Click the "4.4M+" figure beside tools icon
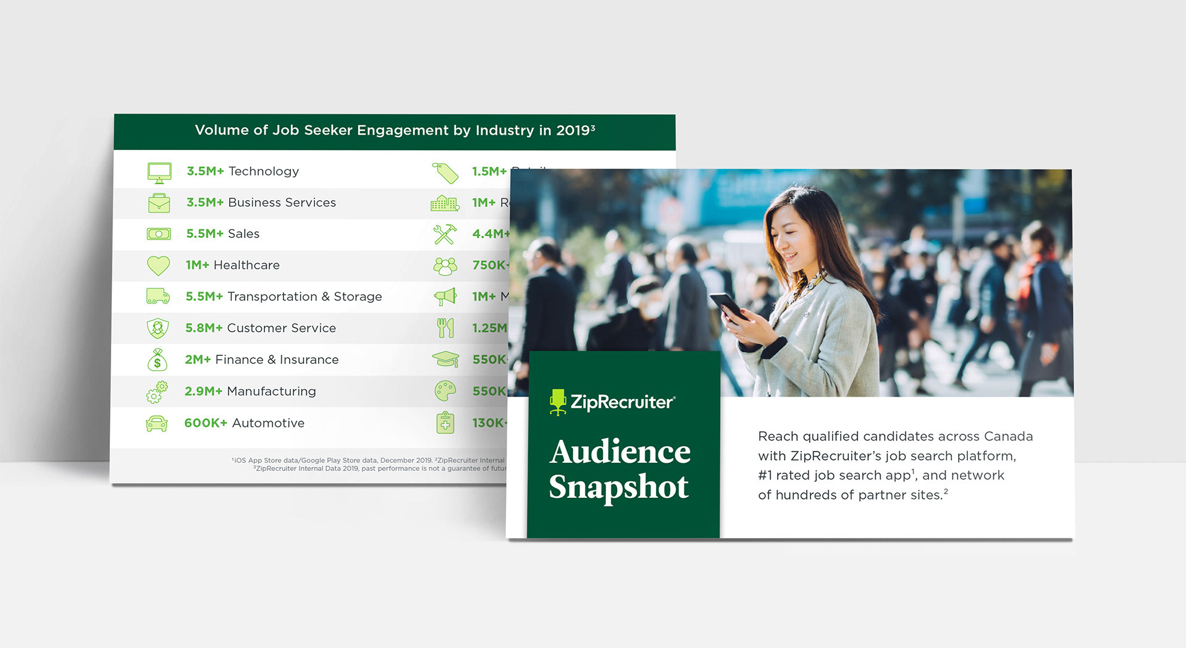Screen dimensions: 1186x648 click(x=491, y=234)
